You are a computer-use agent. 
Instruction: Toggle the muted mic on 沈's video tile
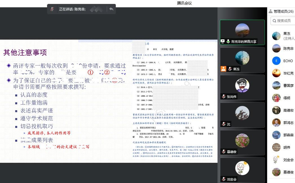tap(223, 124)
